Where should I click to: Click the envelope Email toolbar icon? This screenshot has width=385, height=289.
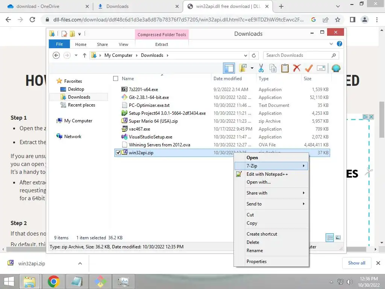pos(321,68)
